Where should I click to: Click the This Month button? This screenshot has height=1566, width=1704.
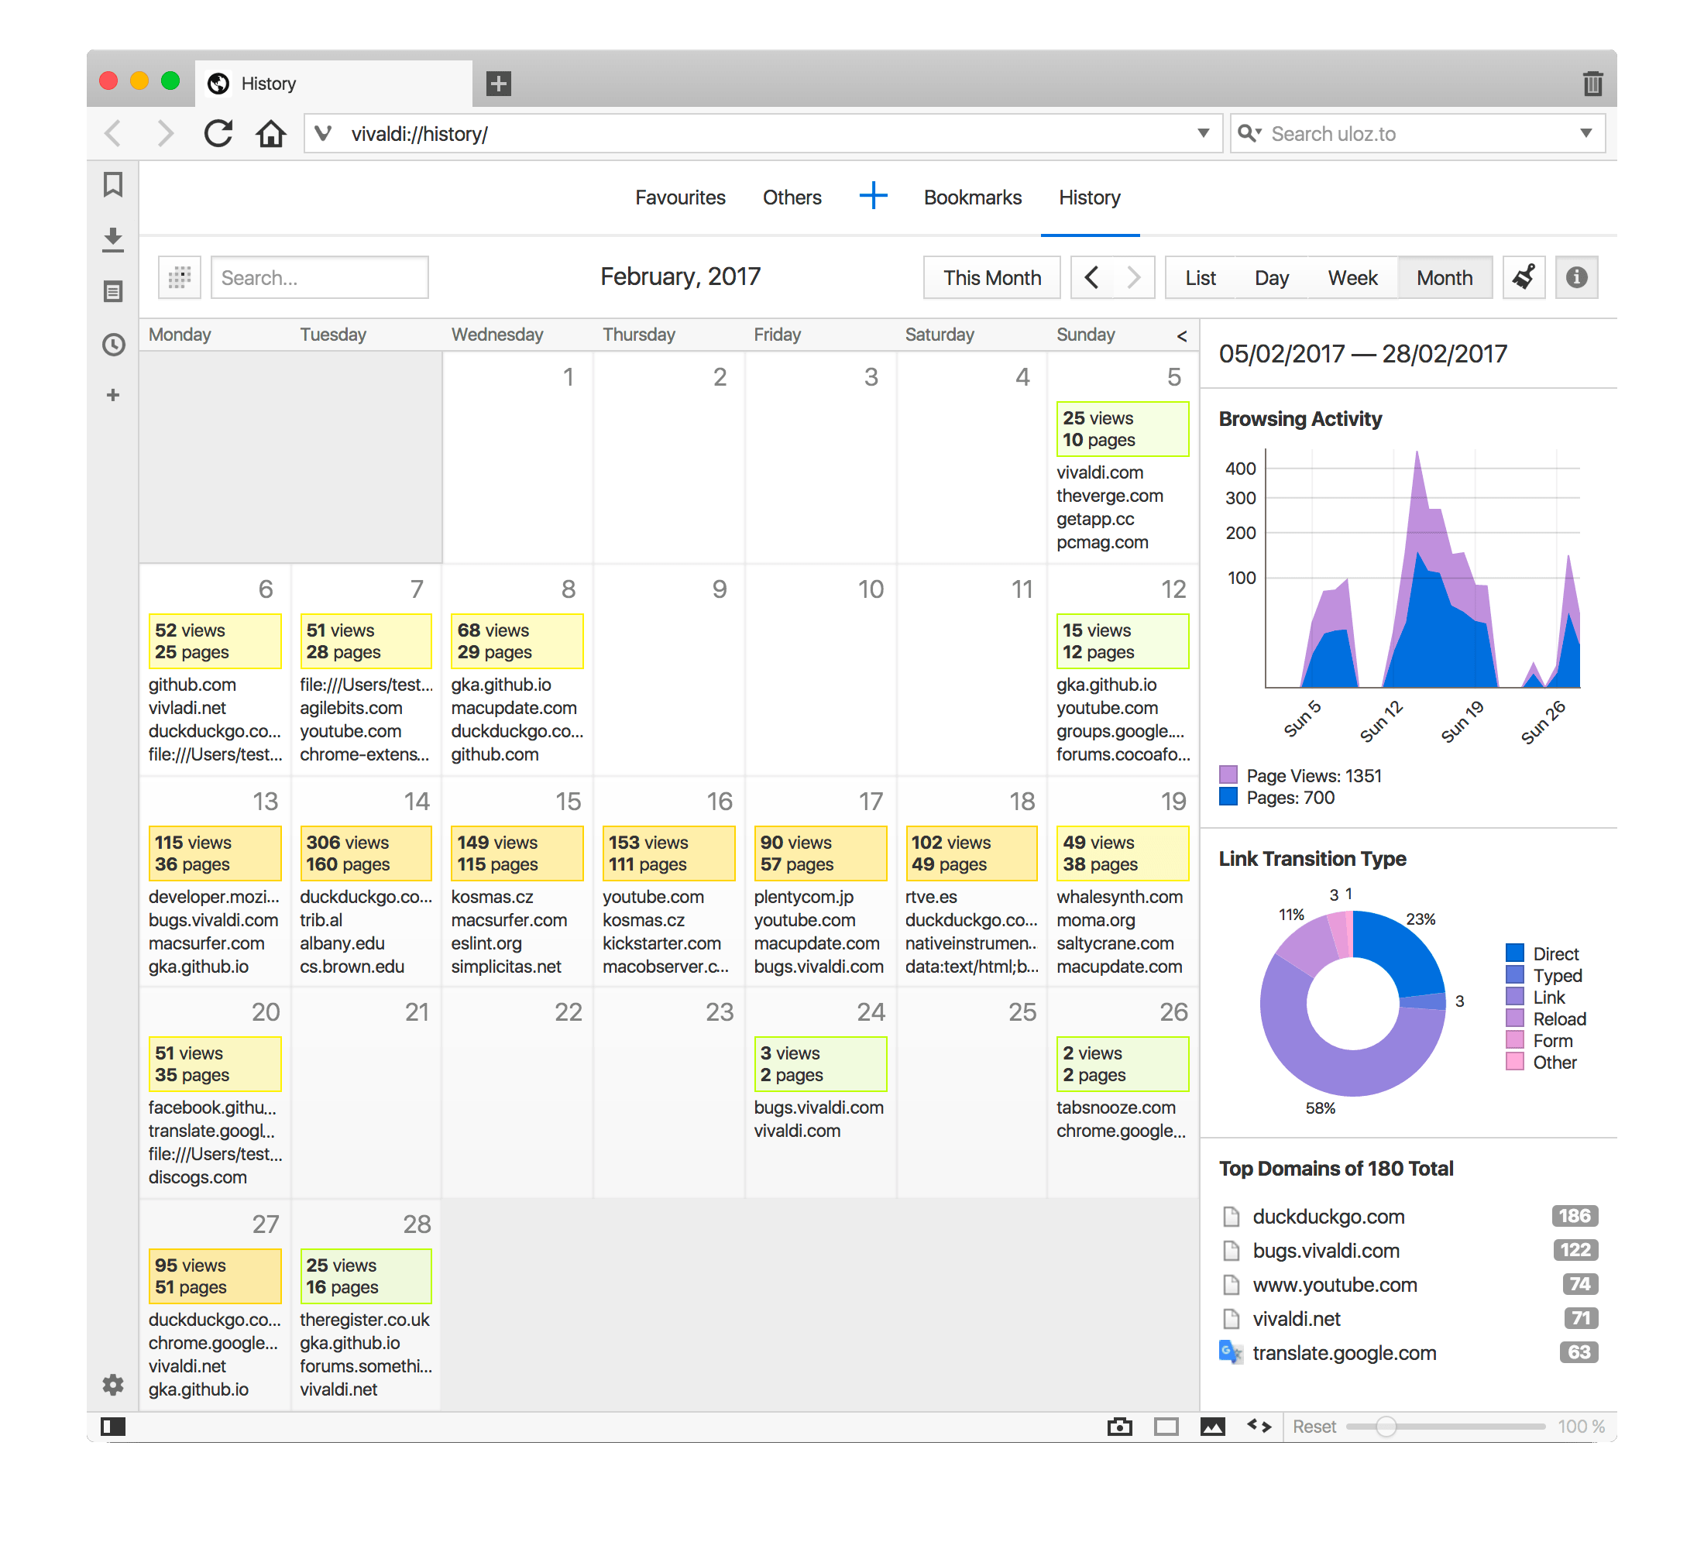[991, 278]
